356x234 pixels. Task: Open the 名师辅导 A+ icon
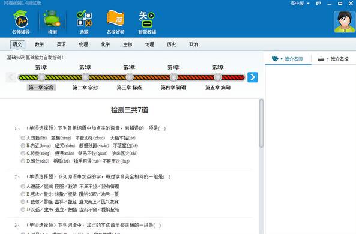tap(21, 22)
